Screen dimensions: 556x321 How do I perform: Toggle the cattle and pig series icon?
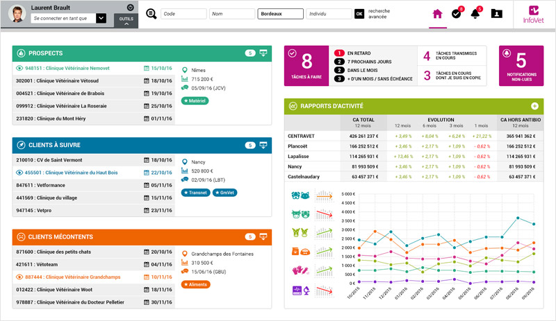pos(300,214)
